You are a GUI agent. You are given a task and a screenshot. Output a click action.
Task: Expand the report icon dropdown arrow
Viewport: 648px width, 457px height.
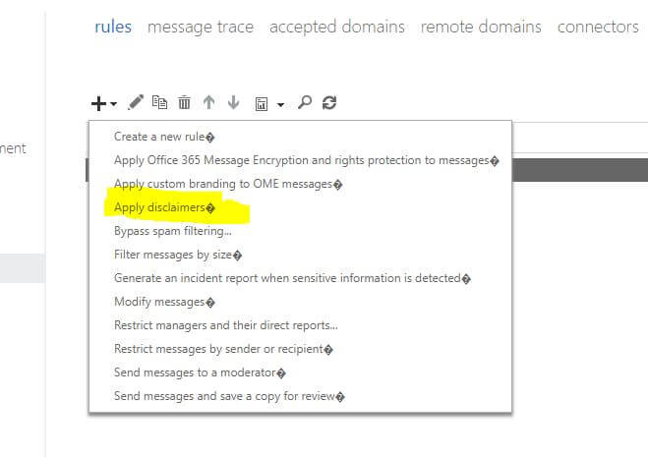coord(280,105)
